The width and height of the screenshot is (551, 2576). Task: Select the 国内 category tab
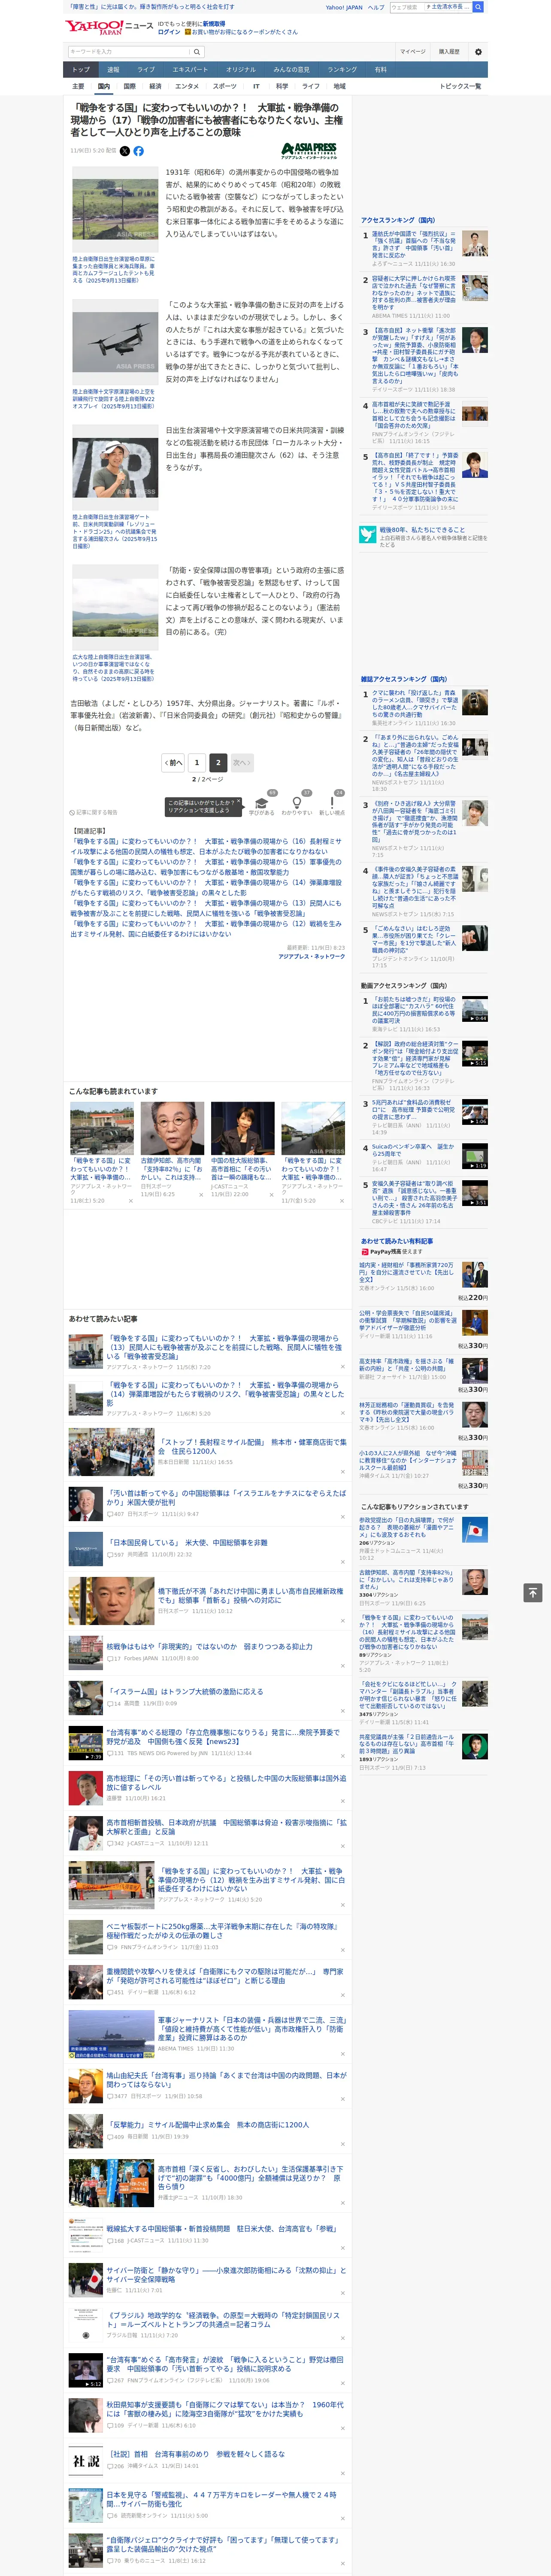click(x=104, y=86)
